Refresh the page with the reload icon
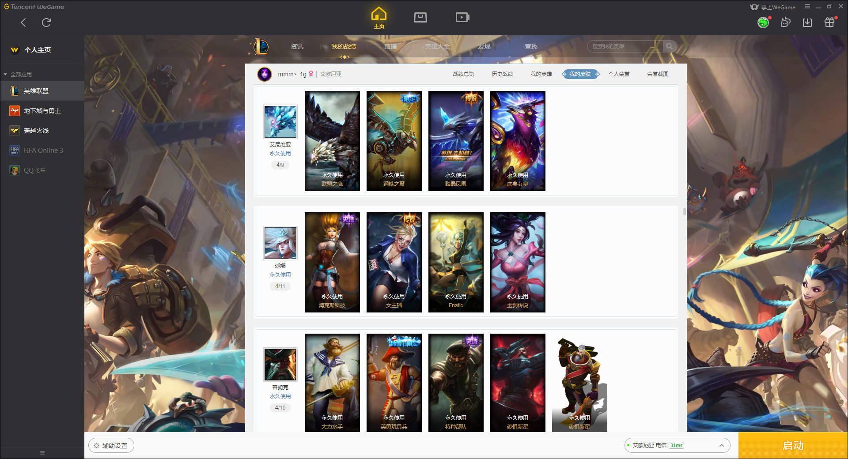 point(46,23)
